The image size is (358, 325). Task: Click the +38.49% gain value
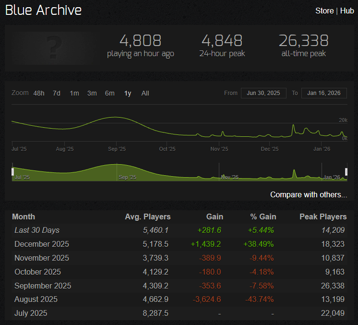(259, 244)
